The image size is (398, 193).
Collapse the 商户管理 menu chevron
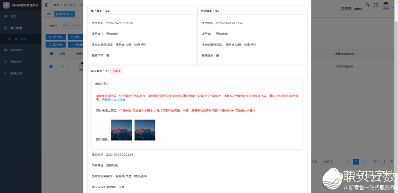click(36, 28)
